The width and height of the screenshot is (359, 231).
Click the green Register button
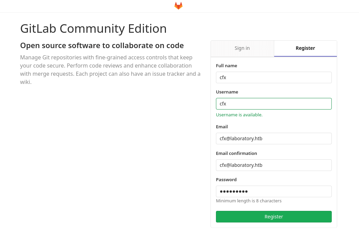[x=274, y=217]
